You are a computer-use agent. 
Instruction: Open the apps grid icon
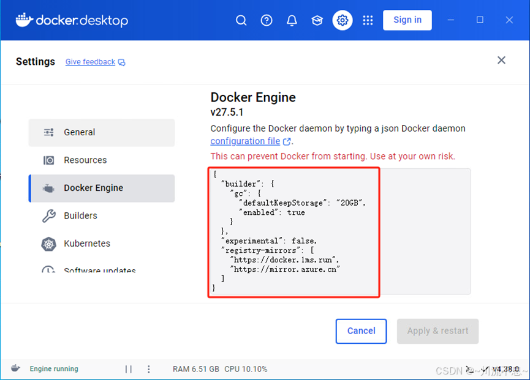368,20
